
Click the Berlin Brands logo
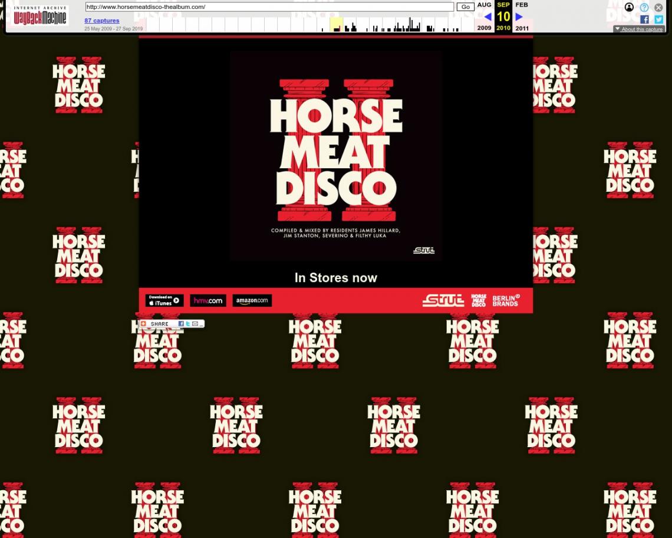tap(506, 300)
